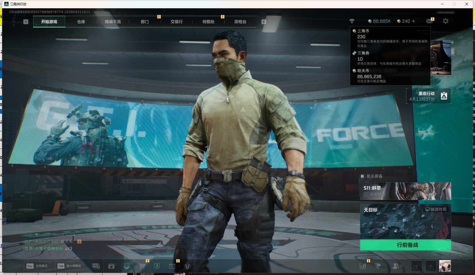
Task: Open the shopping cart store icon
Action: click(x=142, y=266)
